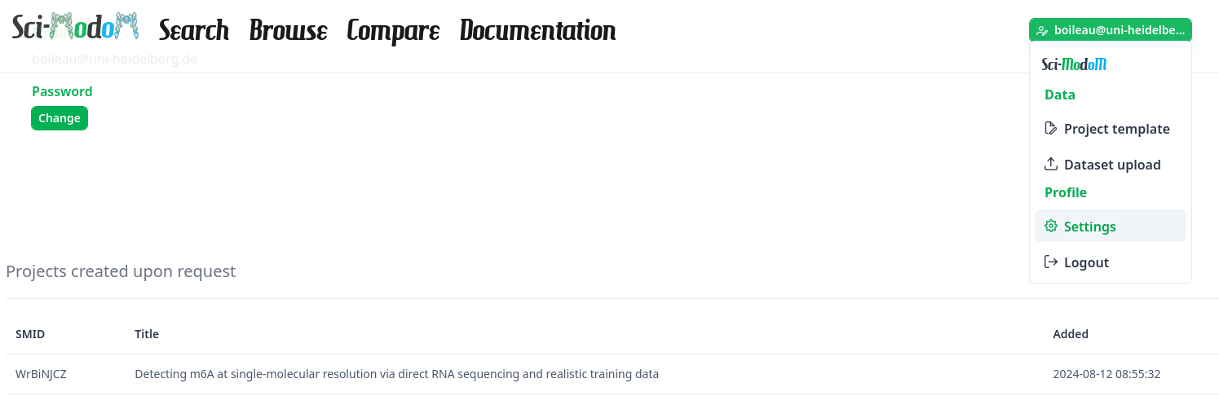This screenshot has width=1219, height=414.
Task: Click the small Sci-ModoM logo in the dropdown menu
Action: point(1074,64)
